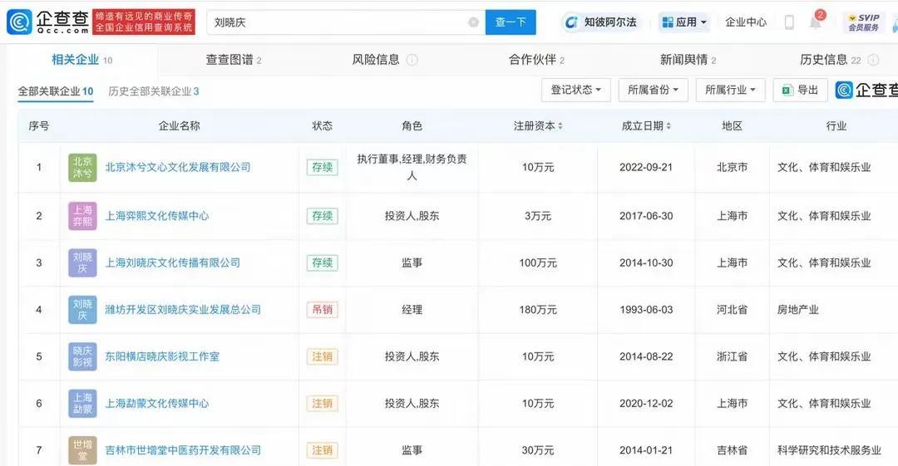Open the info icon beside 历史信息
The width and height of the screenshot is (898, 466).
873,60
